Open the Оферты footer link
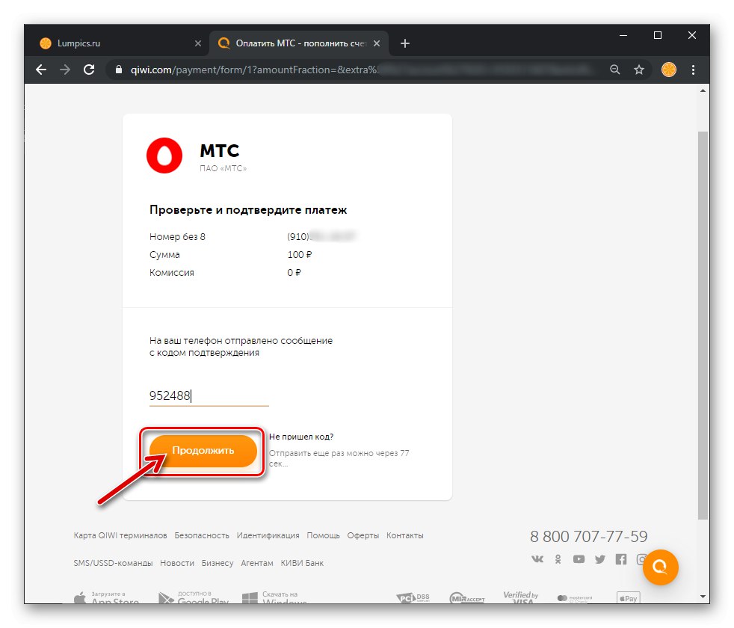This screenshot has height=628, width=734. pyautogui.click(x=363, y=535)
